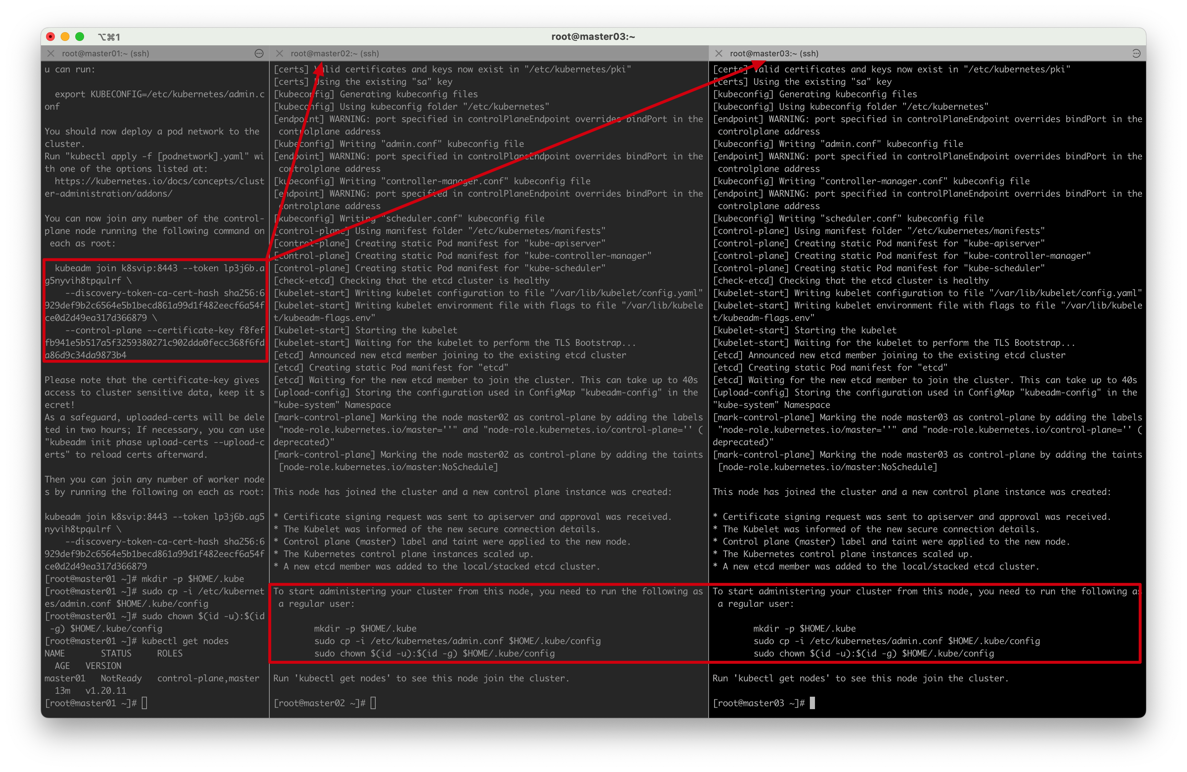Click "Run 'kubectl get nodes'" line in master03 pane

tap(861, 678)
